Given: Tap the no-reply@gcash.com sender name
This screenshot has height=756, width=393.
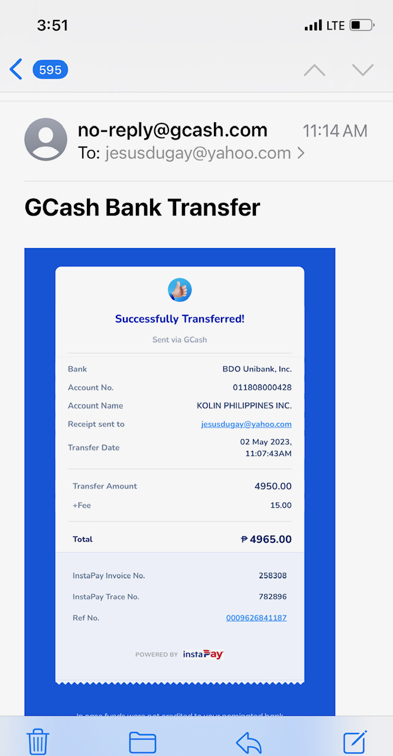Looking at the screenshot, I should (173, 130).
